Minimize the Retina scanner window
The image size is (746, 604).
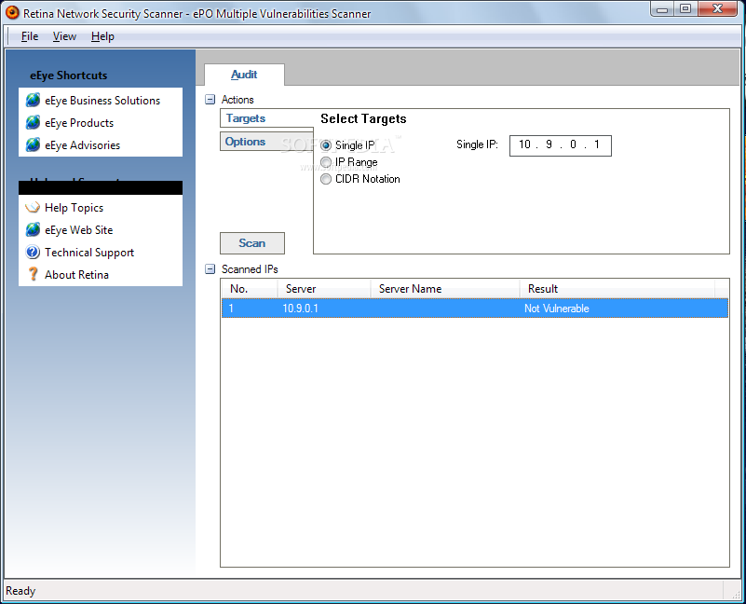tap(662, 9)
